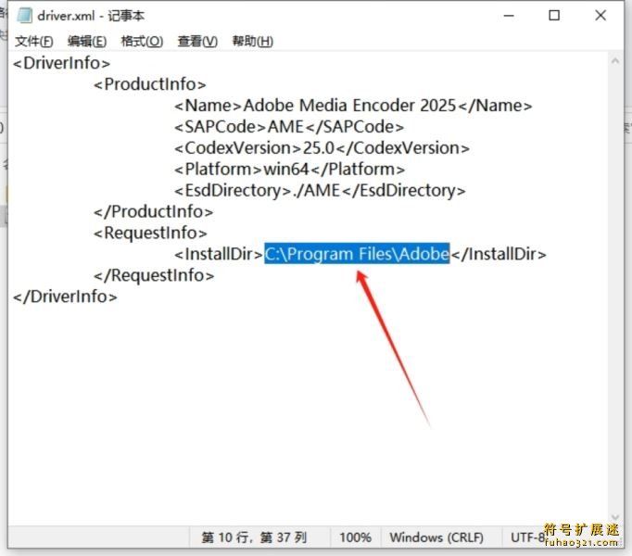Click the scroll up arrow of text area

click(x=615, y=61)
